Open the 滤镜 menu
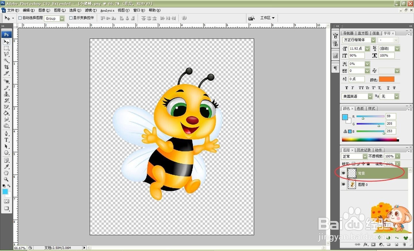Viewport: 414px width, 251px height. (x=91, y=10)
